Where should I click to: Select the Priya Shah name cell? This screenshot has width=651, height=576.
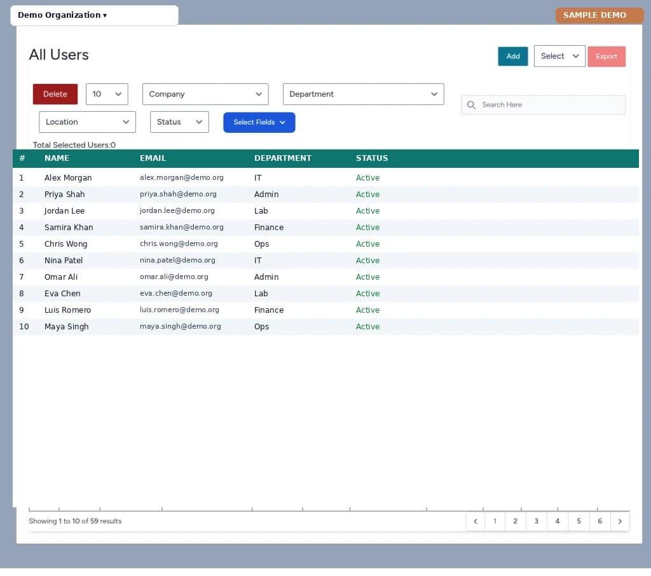coord(64,195)
